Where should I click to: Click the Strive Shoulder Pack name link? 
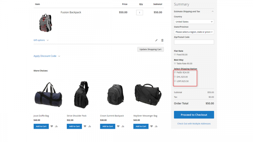click(x=77, y=116)
